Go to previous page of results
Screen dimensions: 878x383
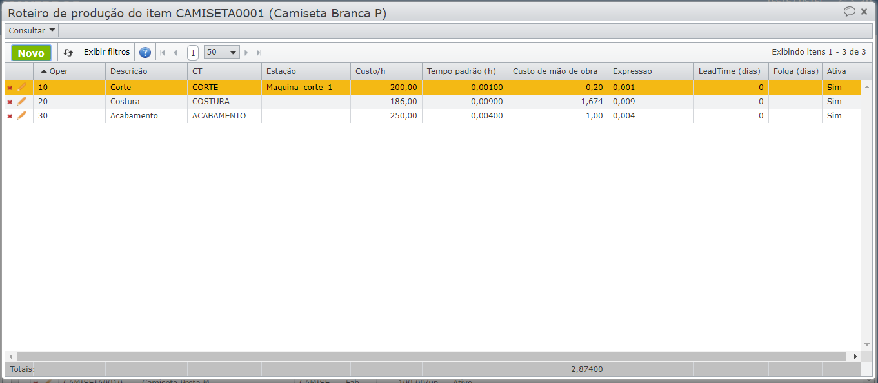(x=175, y=53)
